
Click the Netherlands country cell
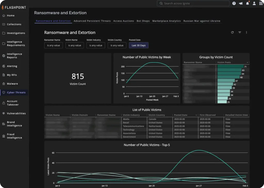coord(155,126)
